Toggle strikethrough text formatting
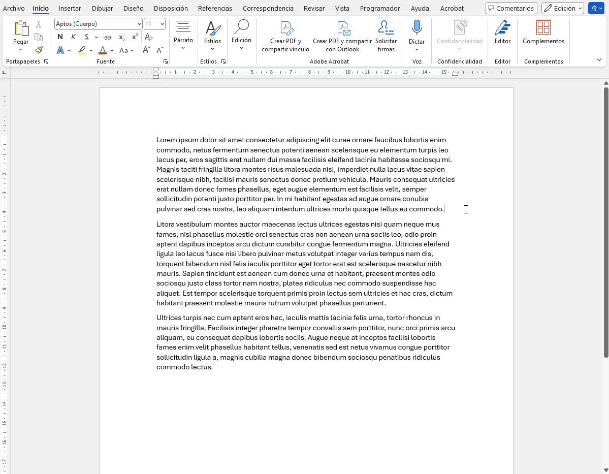The width and height of the screenshot is (609, 474). 108,37
